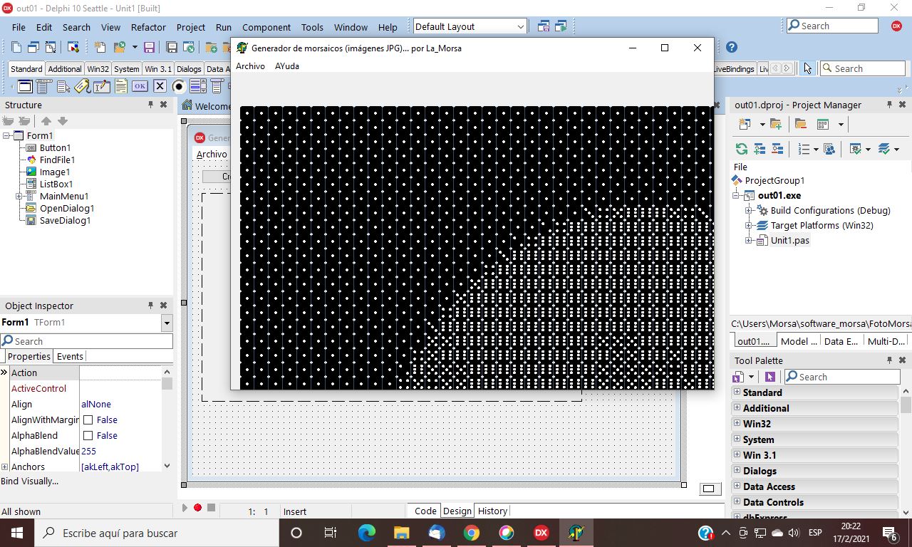Click the Bind Visually... link

pos(30,481)
